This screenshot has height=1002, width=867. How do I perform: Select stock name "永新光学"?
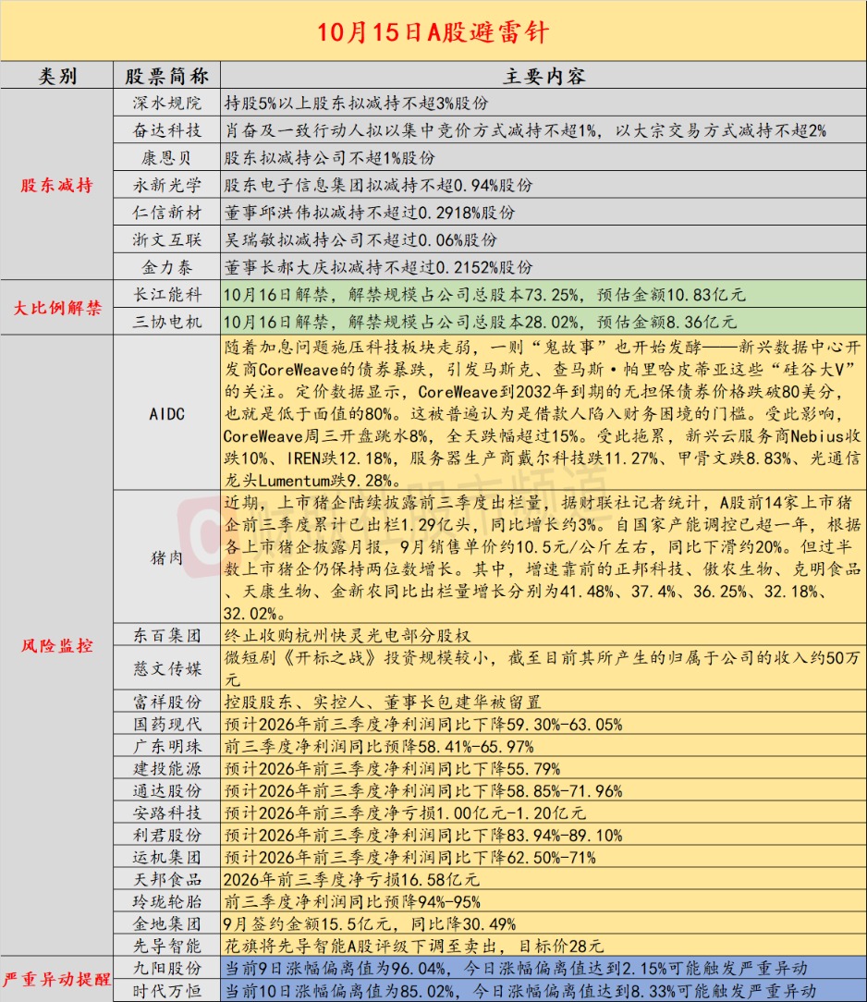click(166, 185)
